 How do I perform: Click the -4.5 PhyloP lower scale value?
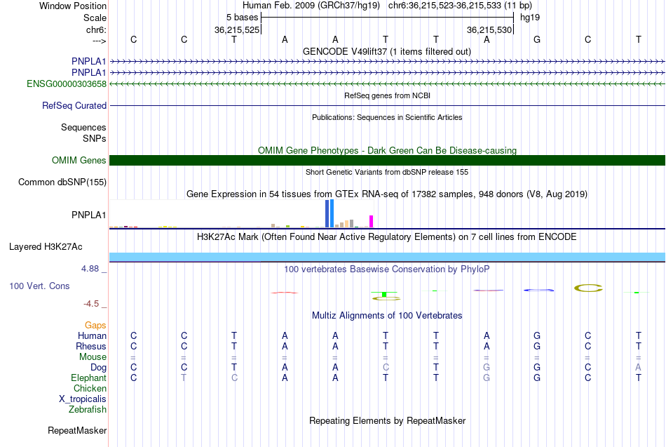click(91, 304)
